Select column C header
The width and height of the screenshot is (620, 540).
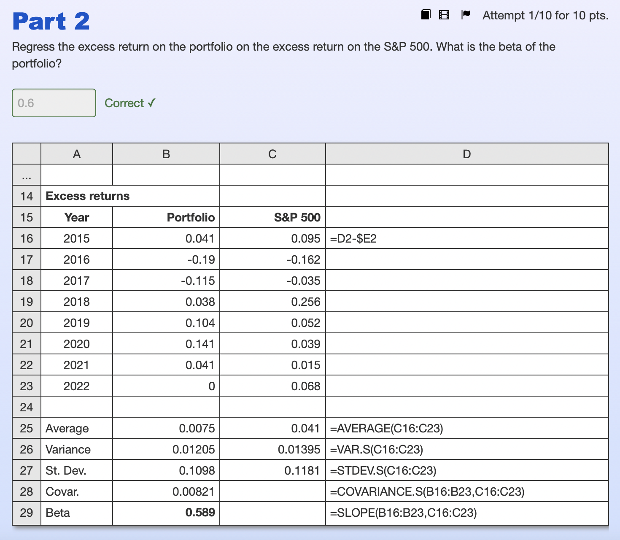[272, 154]
